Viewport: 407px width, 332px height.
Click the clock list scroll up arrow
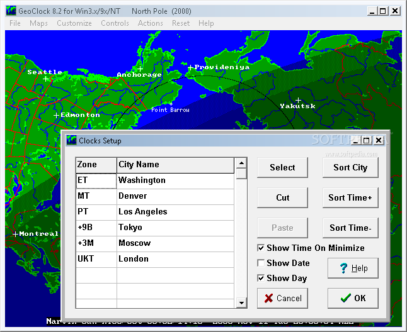point(241,163)
